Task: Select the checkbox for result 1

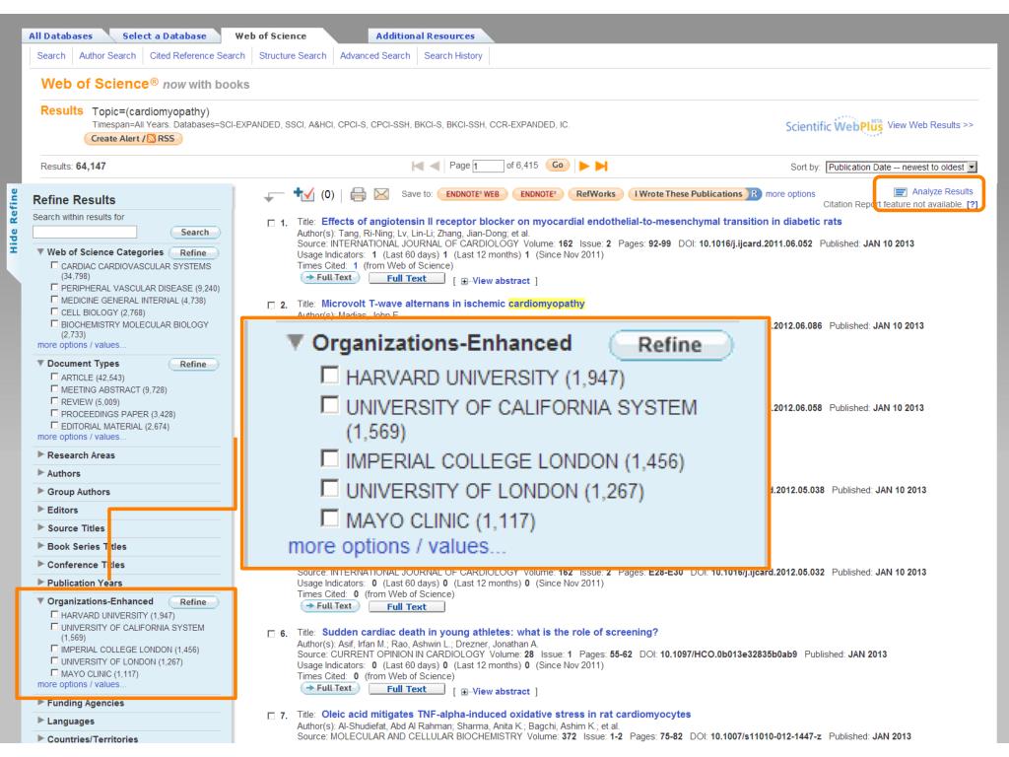Action: pyautogui.click(x=271, y=223)
